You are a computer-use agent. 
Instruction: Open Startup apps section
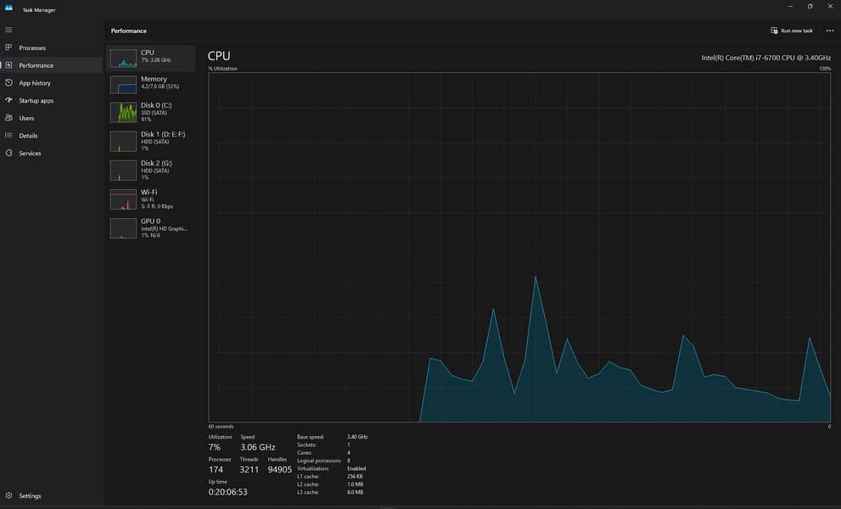(51, 100)
